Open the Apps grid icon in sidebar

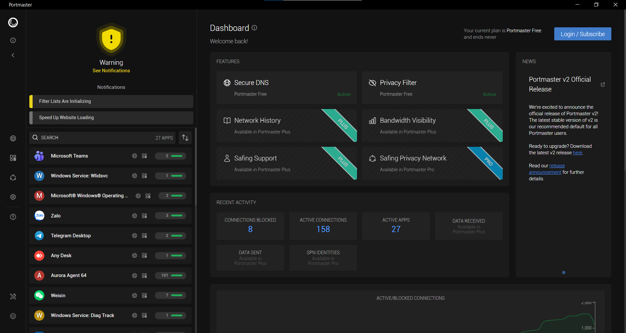tap(13, 158)
